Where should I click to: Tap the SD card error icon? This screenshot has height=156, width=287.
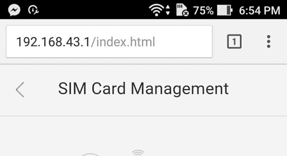[x=182, y=10]
